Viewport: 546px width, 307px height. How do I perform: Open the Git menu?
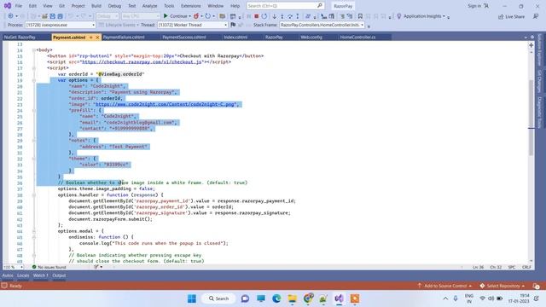point(62,6)
